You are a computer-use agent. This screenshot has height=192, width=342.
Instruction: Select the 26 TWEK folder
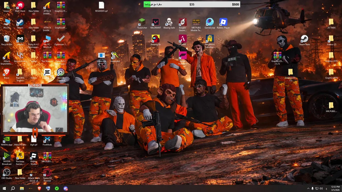pos(331,24)
